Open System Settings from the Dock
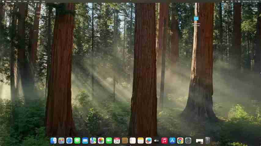Screen dimensions: 261x146 188,141
